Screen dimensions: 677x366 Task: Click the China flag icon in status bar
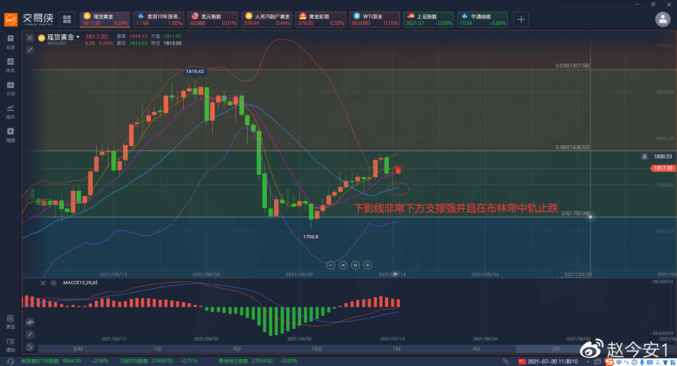[522, 361]
